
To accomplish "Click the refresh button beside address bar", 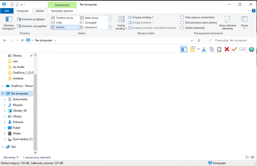I will tap(199, 40).
